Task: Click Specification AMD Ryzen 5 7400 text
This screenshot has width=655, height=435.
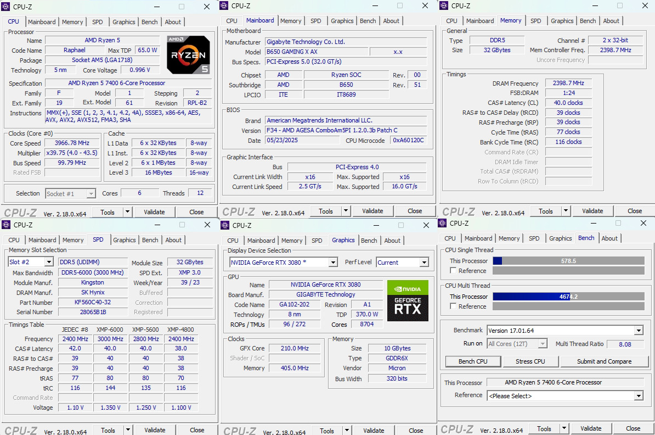Action: click(116, 83)
